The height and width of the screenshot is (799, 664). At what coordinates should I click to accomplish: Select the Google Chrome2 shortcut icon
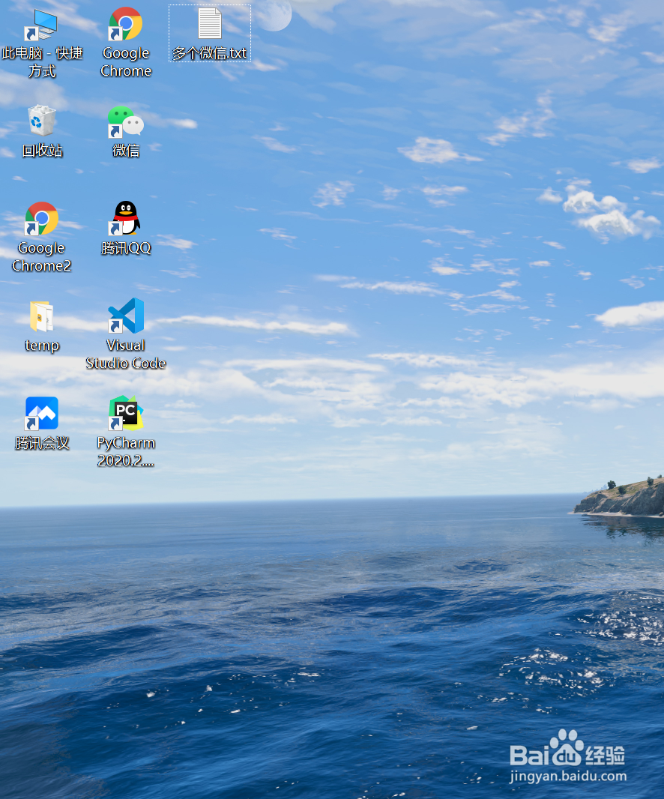point(41,219)
